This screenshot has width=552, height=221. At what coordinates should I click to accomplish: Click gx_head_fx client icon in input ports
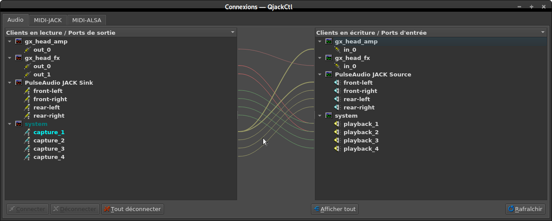coord(329,58)
